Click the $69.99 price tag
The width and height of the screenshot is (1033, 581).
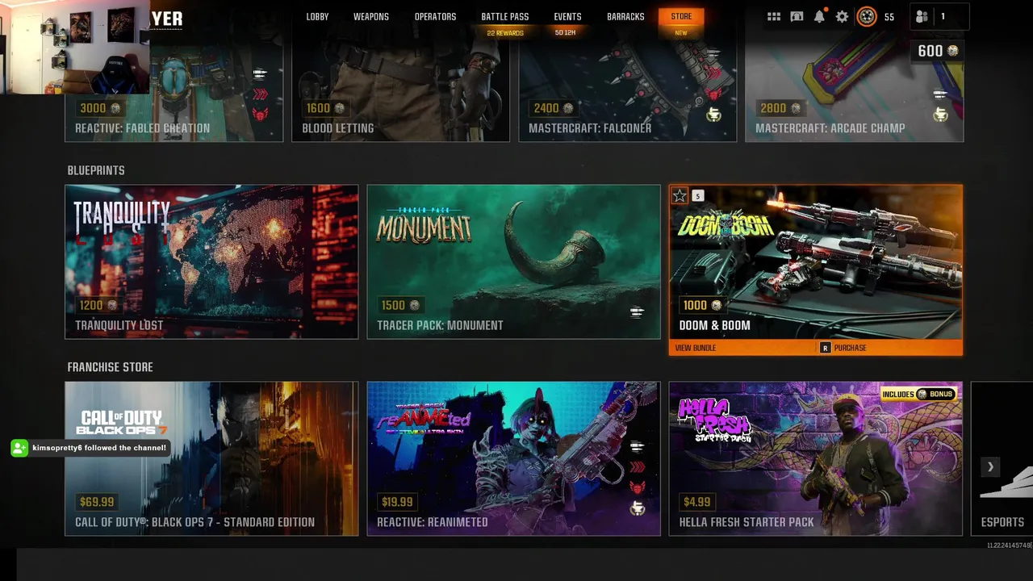[x=97, y=502]
